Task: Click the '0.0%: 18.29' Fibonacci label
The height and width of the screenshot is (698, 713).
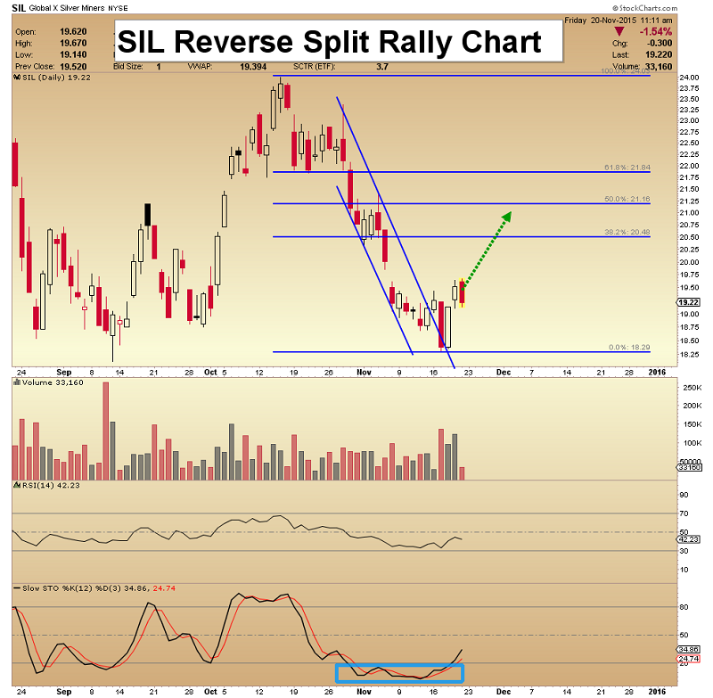Action: pos(629,347)
